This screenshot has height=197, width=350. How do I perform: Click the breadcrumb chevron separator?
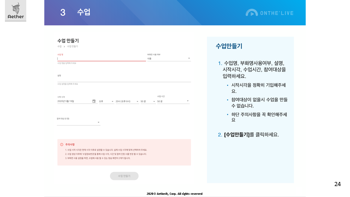(x=64, y=47)
